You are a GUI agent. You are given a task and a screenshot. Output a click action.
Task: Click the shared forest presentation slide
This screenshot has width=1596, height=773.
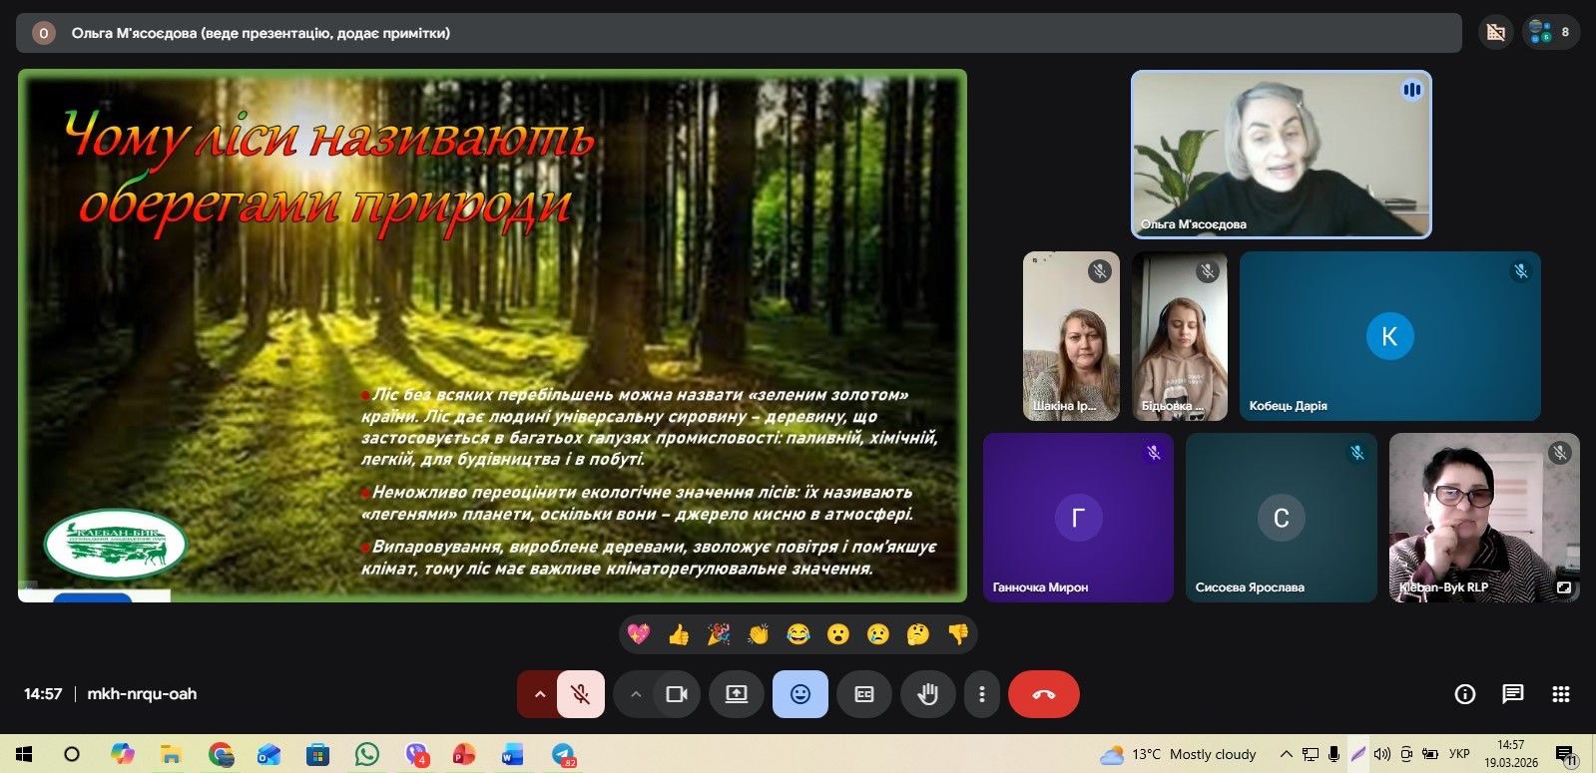tap(492, 335)
